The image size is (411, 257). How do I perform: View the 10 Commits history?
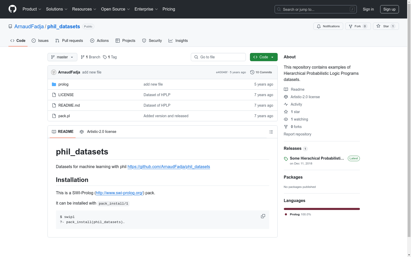click(261, 72)
